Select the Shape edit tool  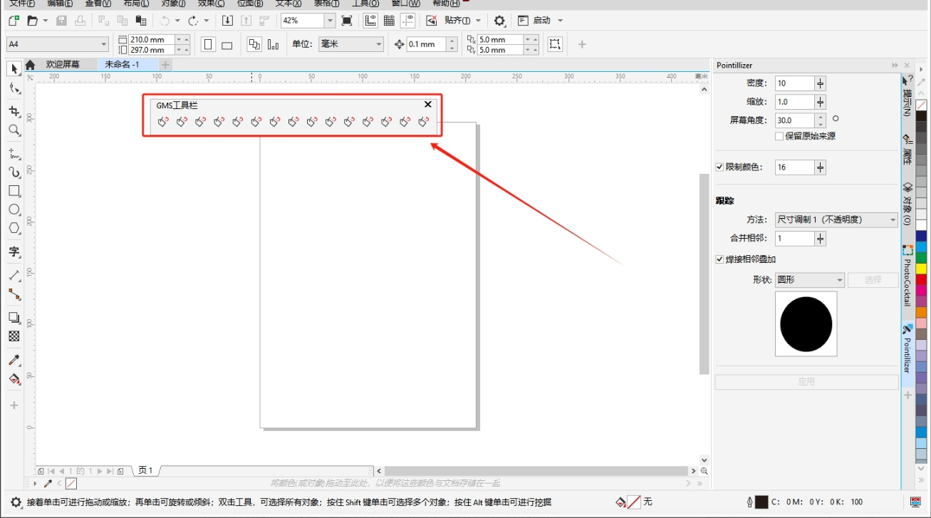pos(14,88)
